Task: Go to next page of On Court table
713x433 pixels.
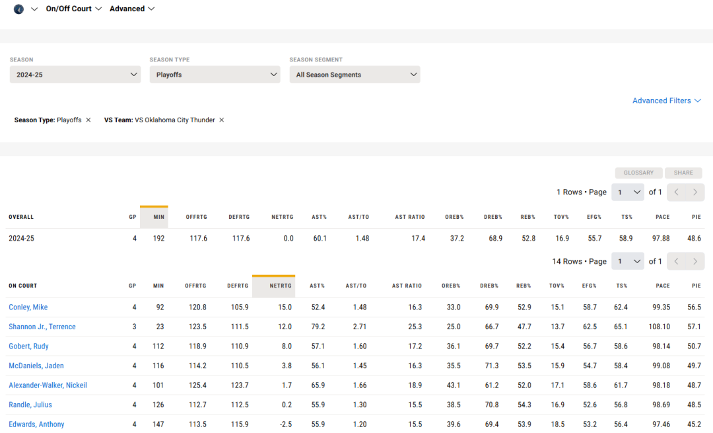Action: pyautogui.click(x=695, y=261)
